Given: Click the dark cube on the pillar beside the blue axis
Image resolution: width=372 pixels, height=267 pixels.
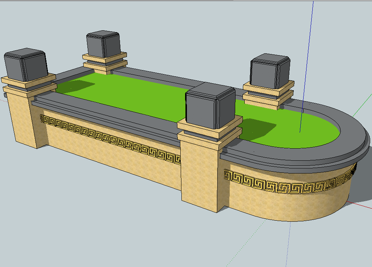Looking at the screenshot, I should (270, 71).
